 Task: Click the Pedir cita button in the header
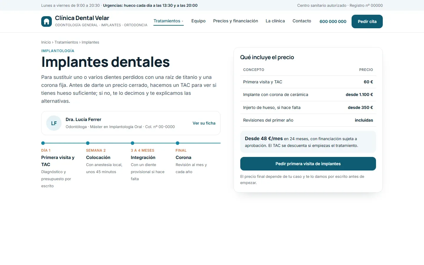(367, 21)
